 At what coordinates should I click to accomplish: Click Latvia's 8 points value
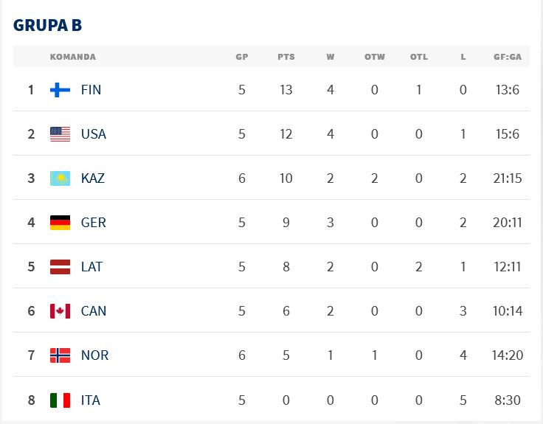[x=286, y=267]
